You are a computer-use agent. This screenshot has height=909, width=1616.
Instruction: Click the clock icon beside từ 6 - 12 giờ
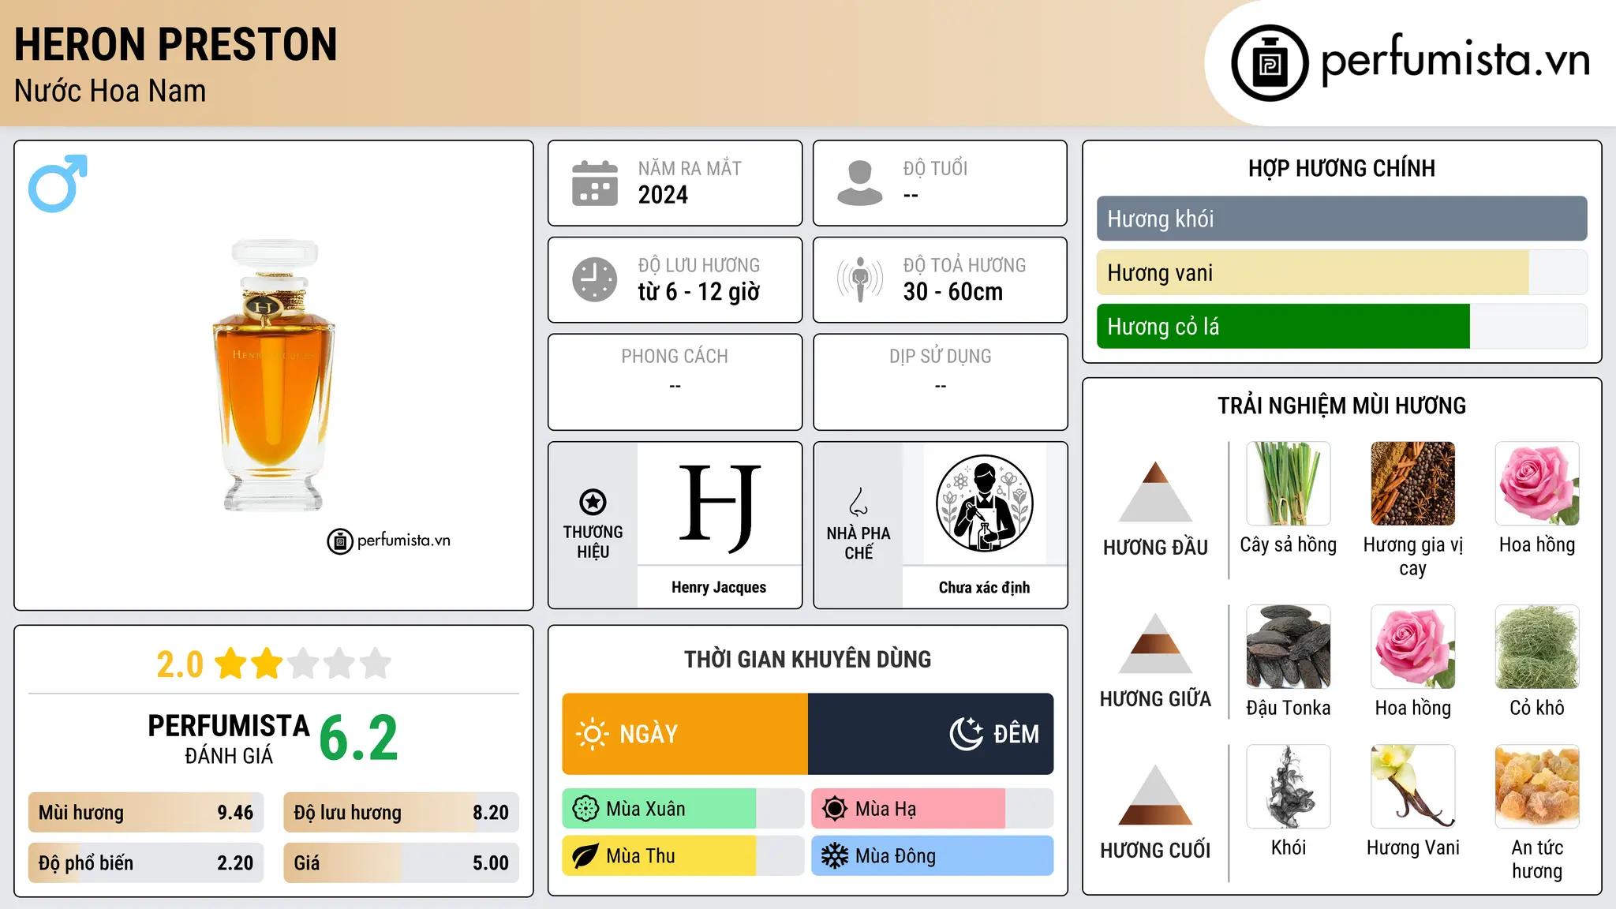point(595,279)
